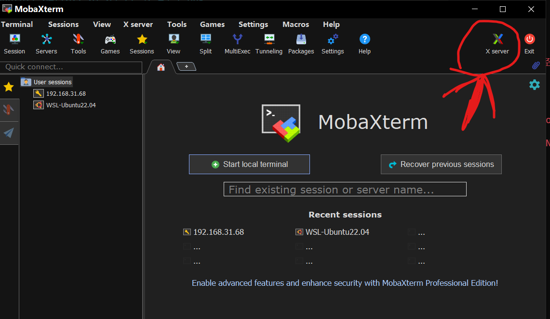Viewport: 550px width, 319px height.
Task: Open the Tools menu
Action: 177,24
